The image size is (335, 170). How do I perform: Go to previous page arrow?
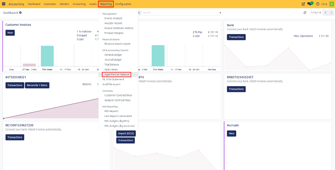pos(326,13)
